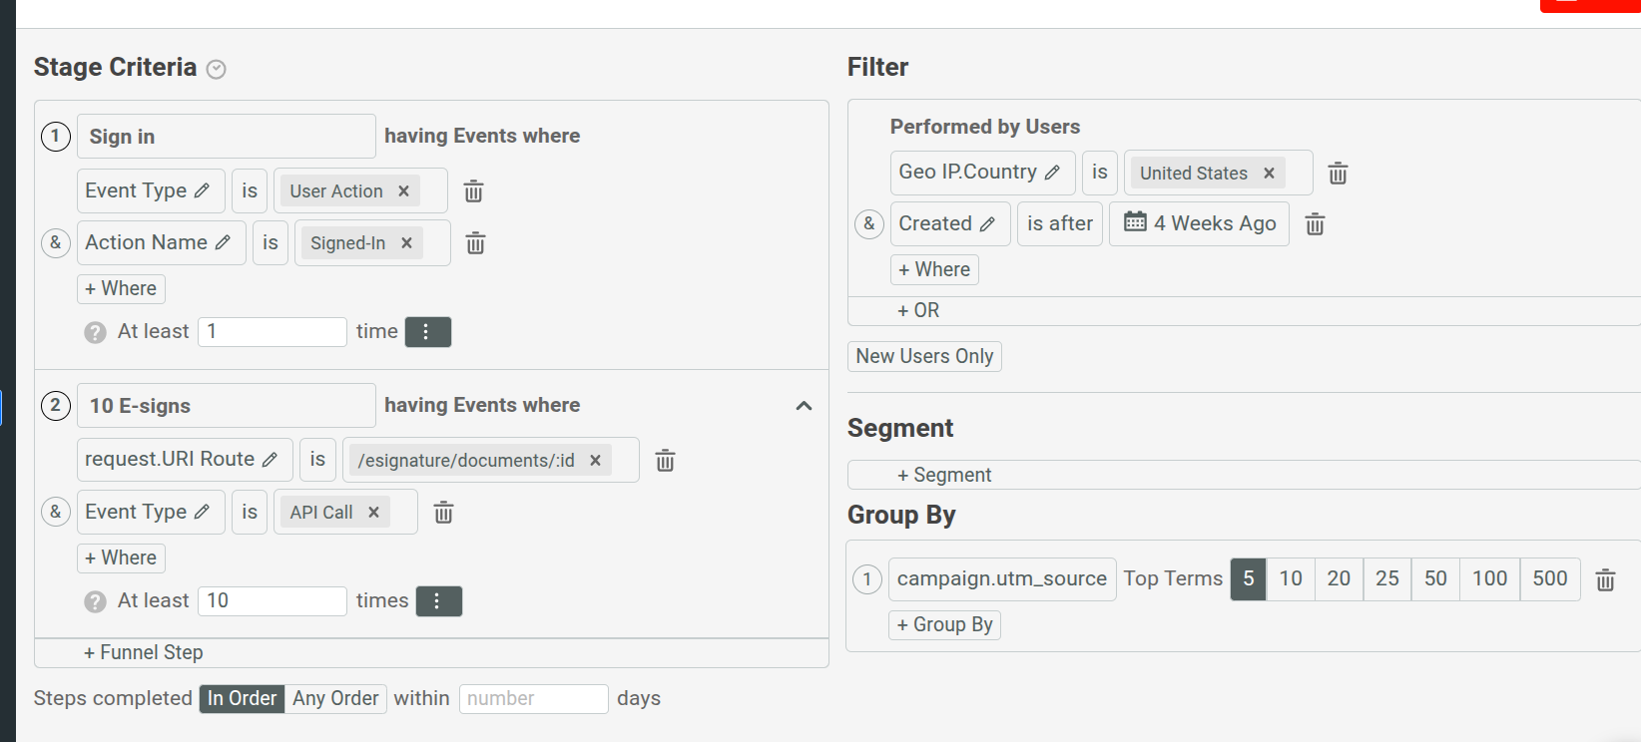Screen dimensions: 1641x742
Task: Delete the Geo IP.Country filter
Action: pyautogui.click(x=1339, y=174)
